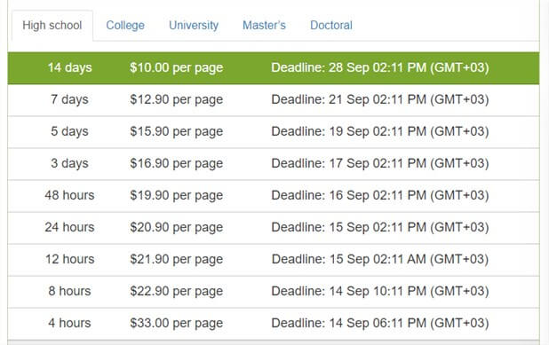Click Deadline 14 Sep 10:11 PM text
549x345 pixels.
click(380, 291)
